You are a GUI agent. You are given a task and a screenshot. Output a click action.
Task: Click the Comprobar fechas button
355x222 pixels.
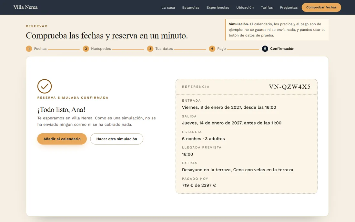(321, 7)
